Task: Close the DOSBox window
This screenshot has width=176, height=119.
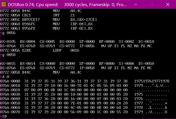Action: (168, 4)
